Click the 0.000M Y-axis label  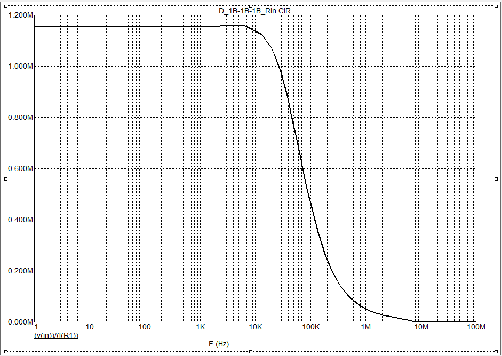point(20,322)
